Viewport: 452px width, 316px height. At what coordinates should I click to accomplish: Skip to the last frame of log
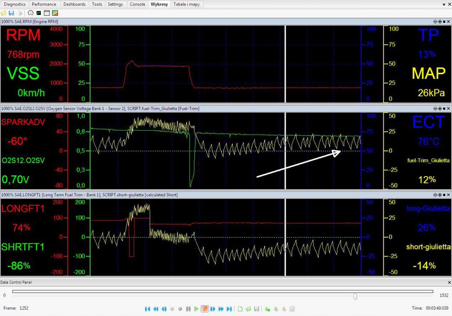pos(229,309)
